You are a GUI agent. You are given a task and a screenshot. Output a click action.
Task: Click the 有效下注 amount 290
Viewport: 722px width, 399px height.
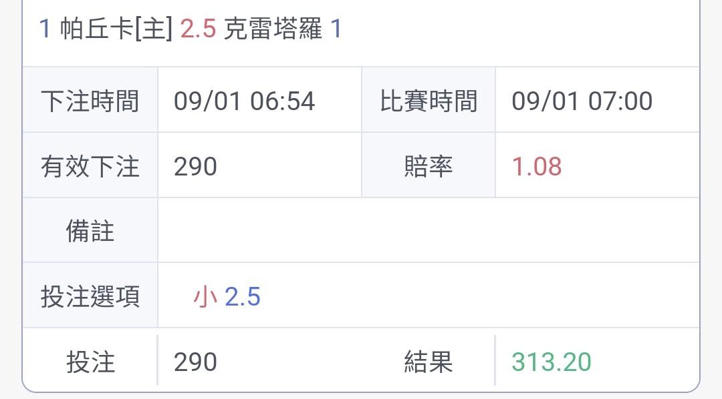195,166
